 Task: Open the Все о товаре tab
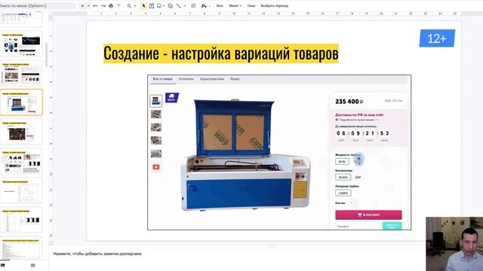(163, 79)
